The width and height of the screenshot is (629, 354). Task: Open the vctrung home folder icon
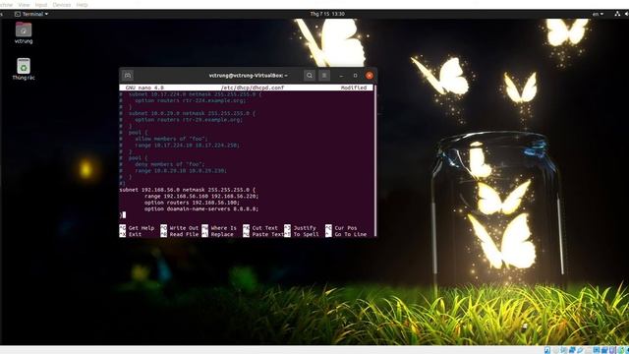coord(24,29)
